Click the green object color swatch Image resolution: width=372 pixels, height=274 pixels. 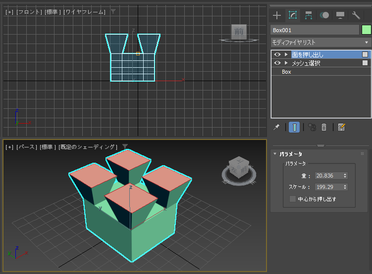(367, 30)
